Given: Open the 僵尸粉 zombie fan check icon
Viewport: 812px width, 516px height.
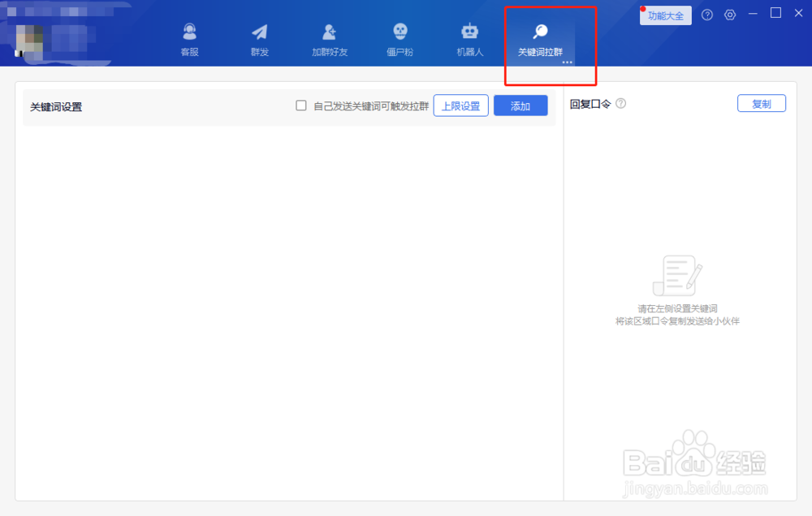Looking at the screenshot, I should coord(399,37).
